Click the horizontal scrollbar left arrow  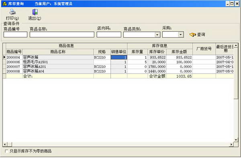(x=5, y=144)
